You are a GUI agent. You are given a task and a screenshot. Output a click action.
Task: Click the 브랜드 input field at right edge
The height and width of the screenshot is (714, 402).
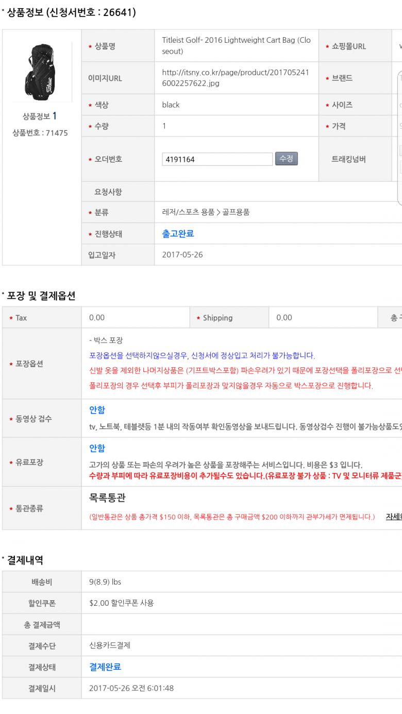point(399,78)
